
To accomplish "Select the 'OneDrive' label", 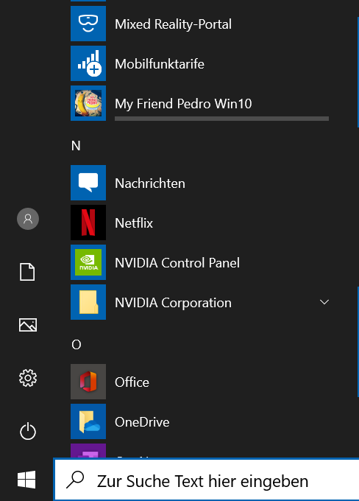I will [142, 422].
